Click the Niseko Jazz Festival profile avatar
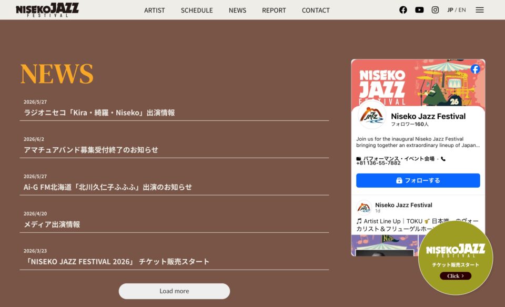Screen dimensions: 505x307 372,115
